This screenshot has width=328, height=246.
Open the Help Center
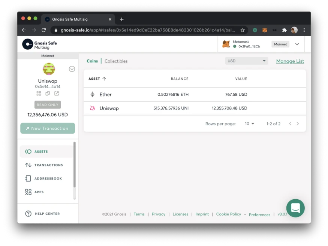tap(42, 213)
